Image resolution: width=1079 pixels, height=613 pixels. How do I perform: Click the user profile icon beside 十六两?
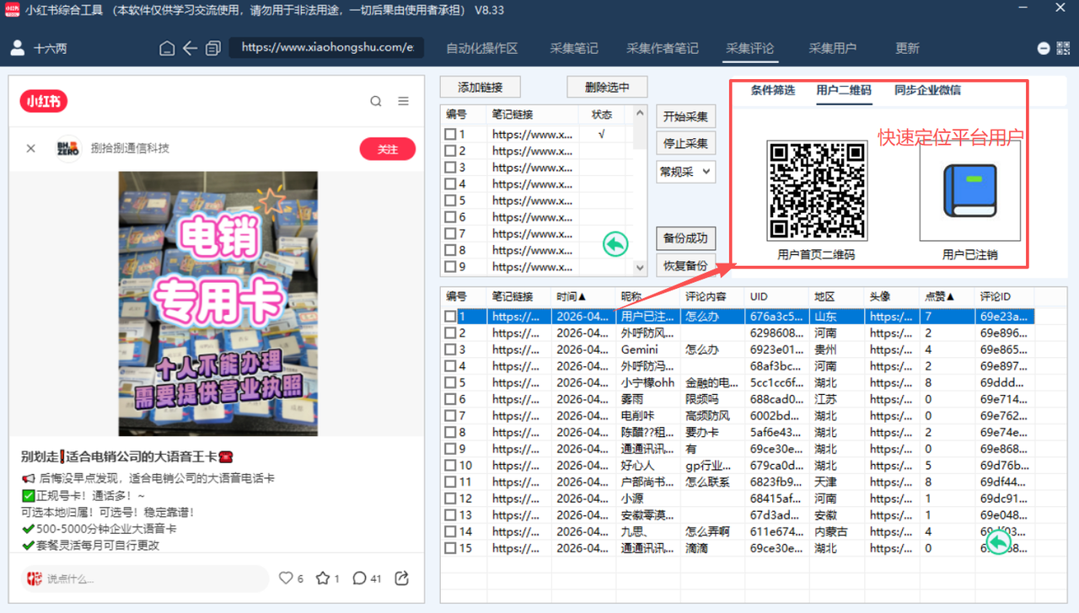(x=17, y=48)
